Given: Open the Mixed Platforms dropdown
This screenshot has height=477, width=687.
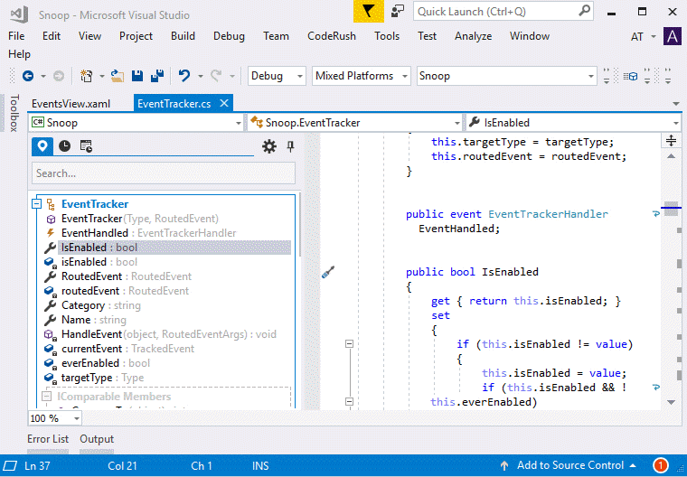Looking at the screenshot, I should click(x=361, y=77).
